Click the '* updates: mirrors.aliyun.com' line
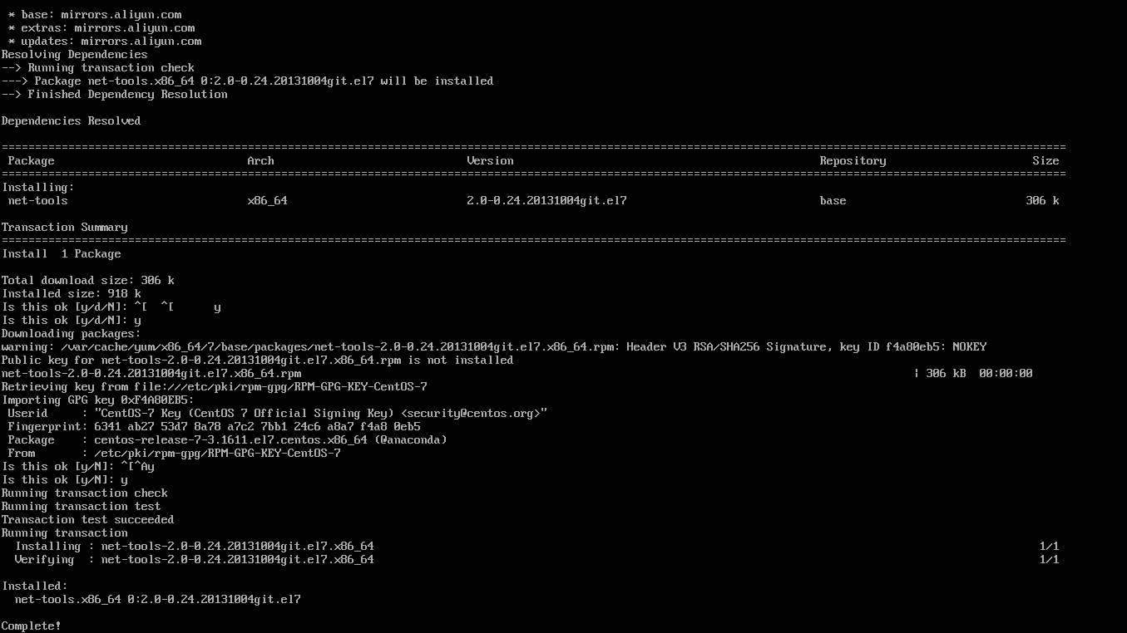This screenshot has height=633, width=1127. [105, 41]
